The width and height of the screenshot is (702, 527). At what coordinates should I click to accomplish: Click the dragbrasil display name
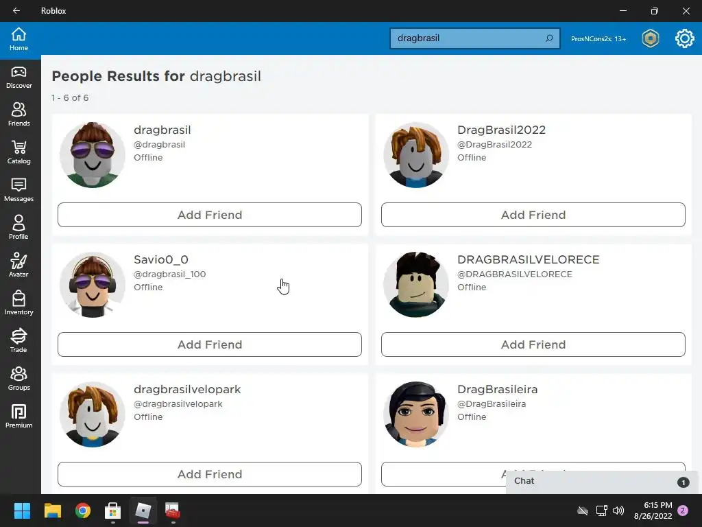(x=162, y=130)
